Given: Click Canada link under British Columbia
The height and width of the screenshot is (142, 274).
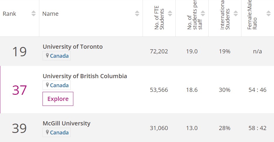Looking at the screenshot, I should click(x=59, y=85).
